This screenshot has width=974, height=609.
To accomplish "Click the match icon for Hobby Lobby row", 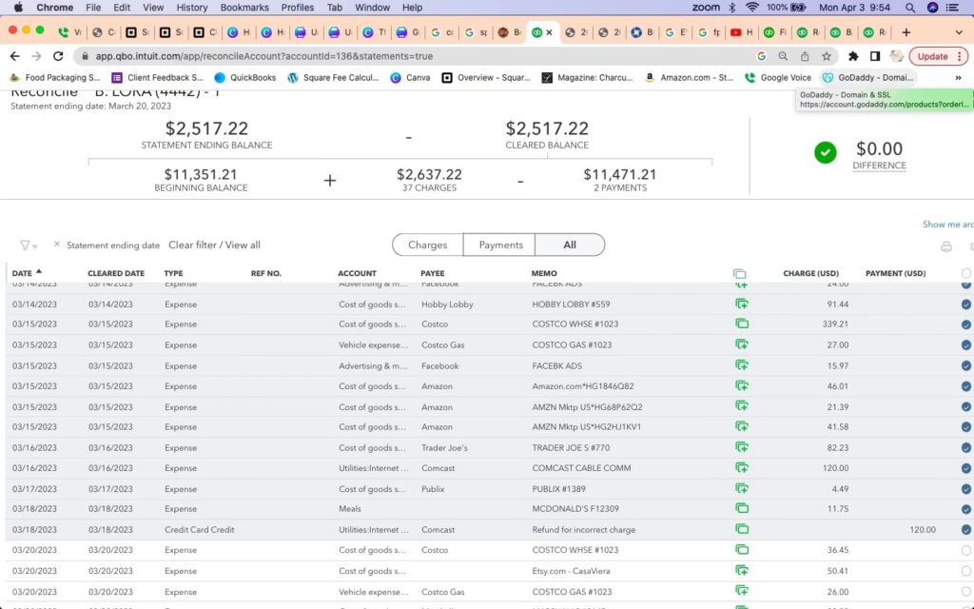I will [x=741, y=304].
